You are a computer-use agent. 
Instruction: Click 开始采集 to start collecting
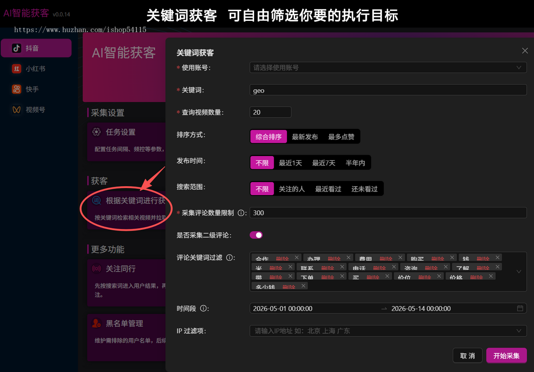coord(506,356)
